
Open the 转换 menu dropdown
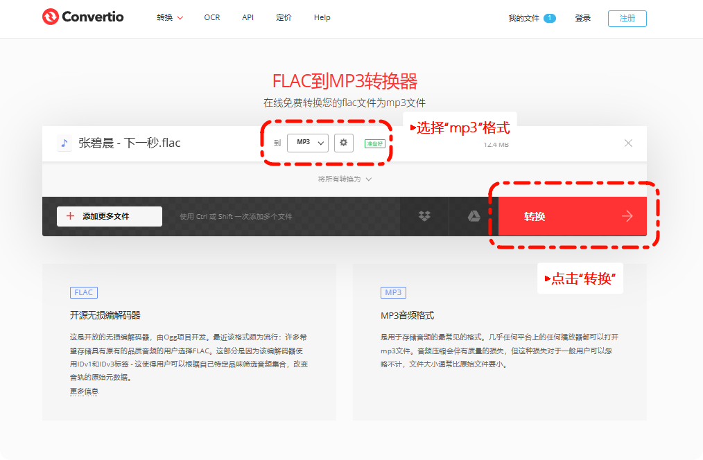170,17
